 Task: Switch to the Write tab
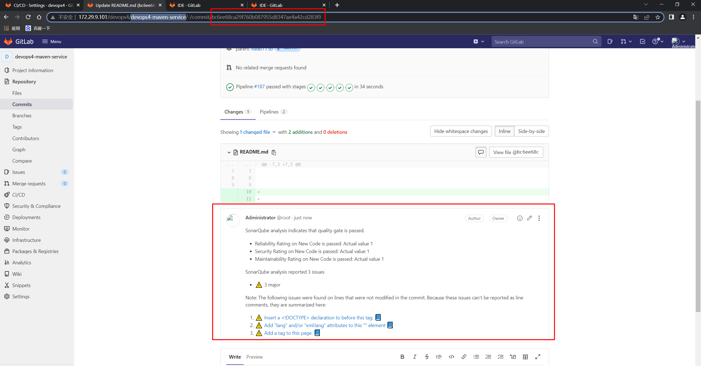[x=235, y=357]
